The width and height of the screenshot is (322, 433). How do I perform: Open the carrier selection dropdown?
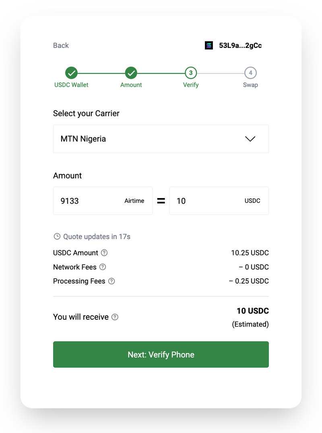click(x=161, y=139)
